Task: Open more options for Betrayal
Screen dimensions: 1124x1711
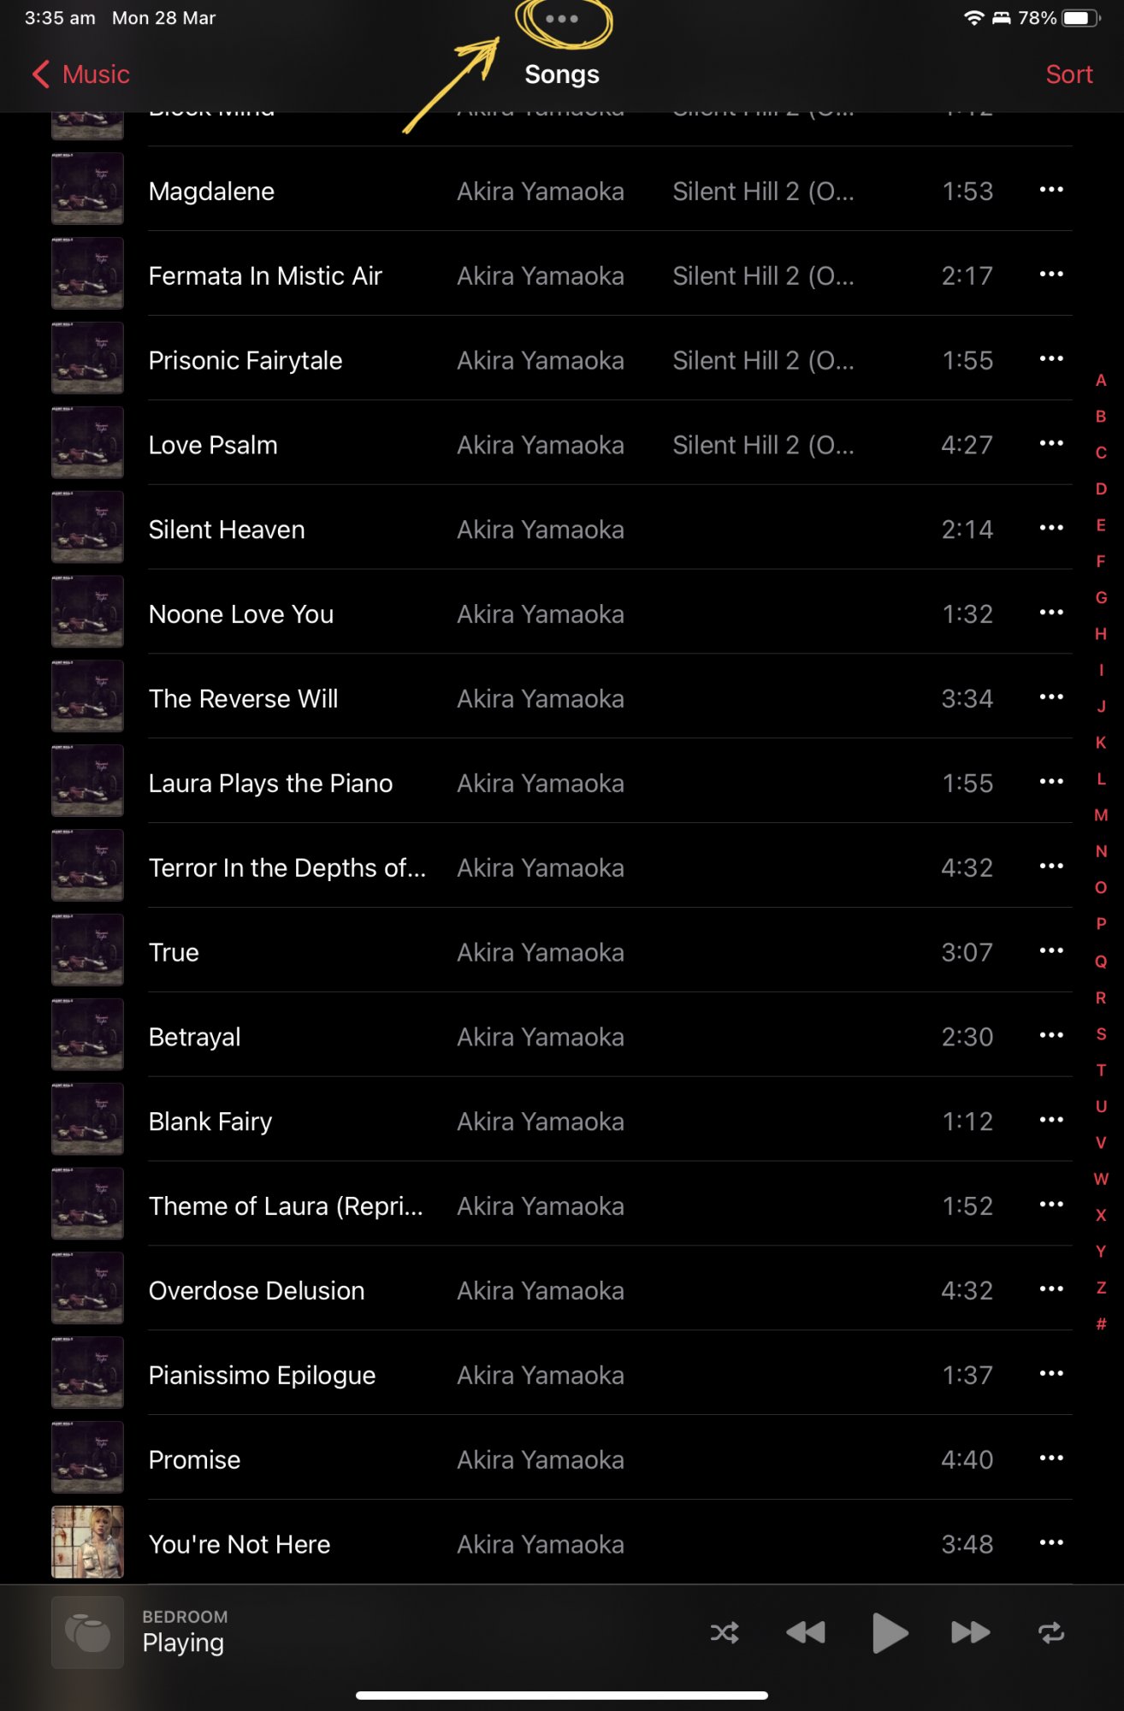Action: pos(1051,1035)
